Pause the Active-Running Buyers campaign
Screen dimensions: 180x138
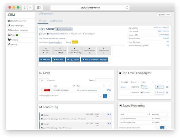click(159, 87)
